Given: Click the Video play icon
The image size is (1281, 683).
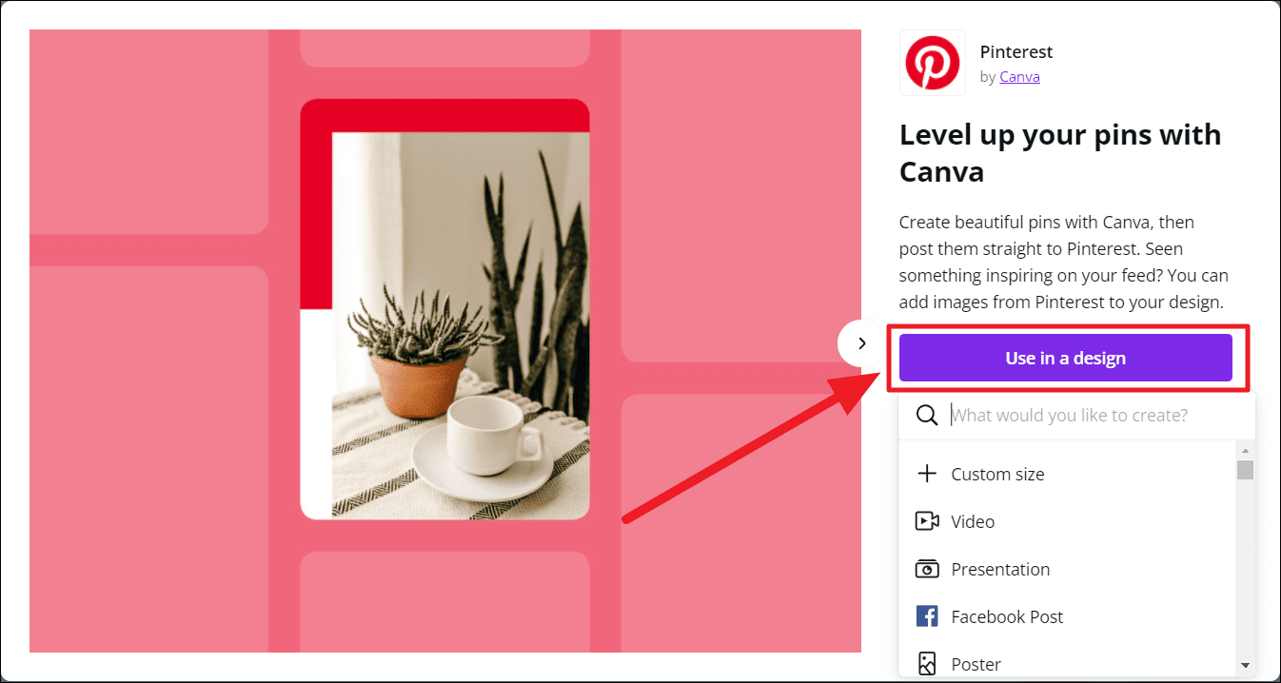Looking at the screenshot, I should point(927,521).
